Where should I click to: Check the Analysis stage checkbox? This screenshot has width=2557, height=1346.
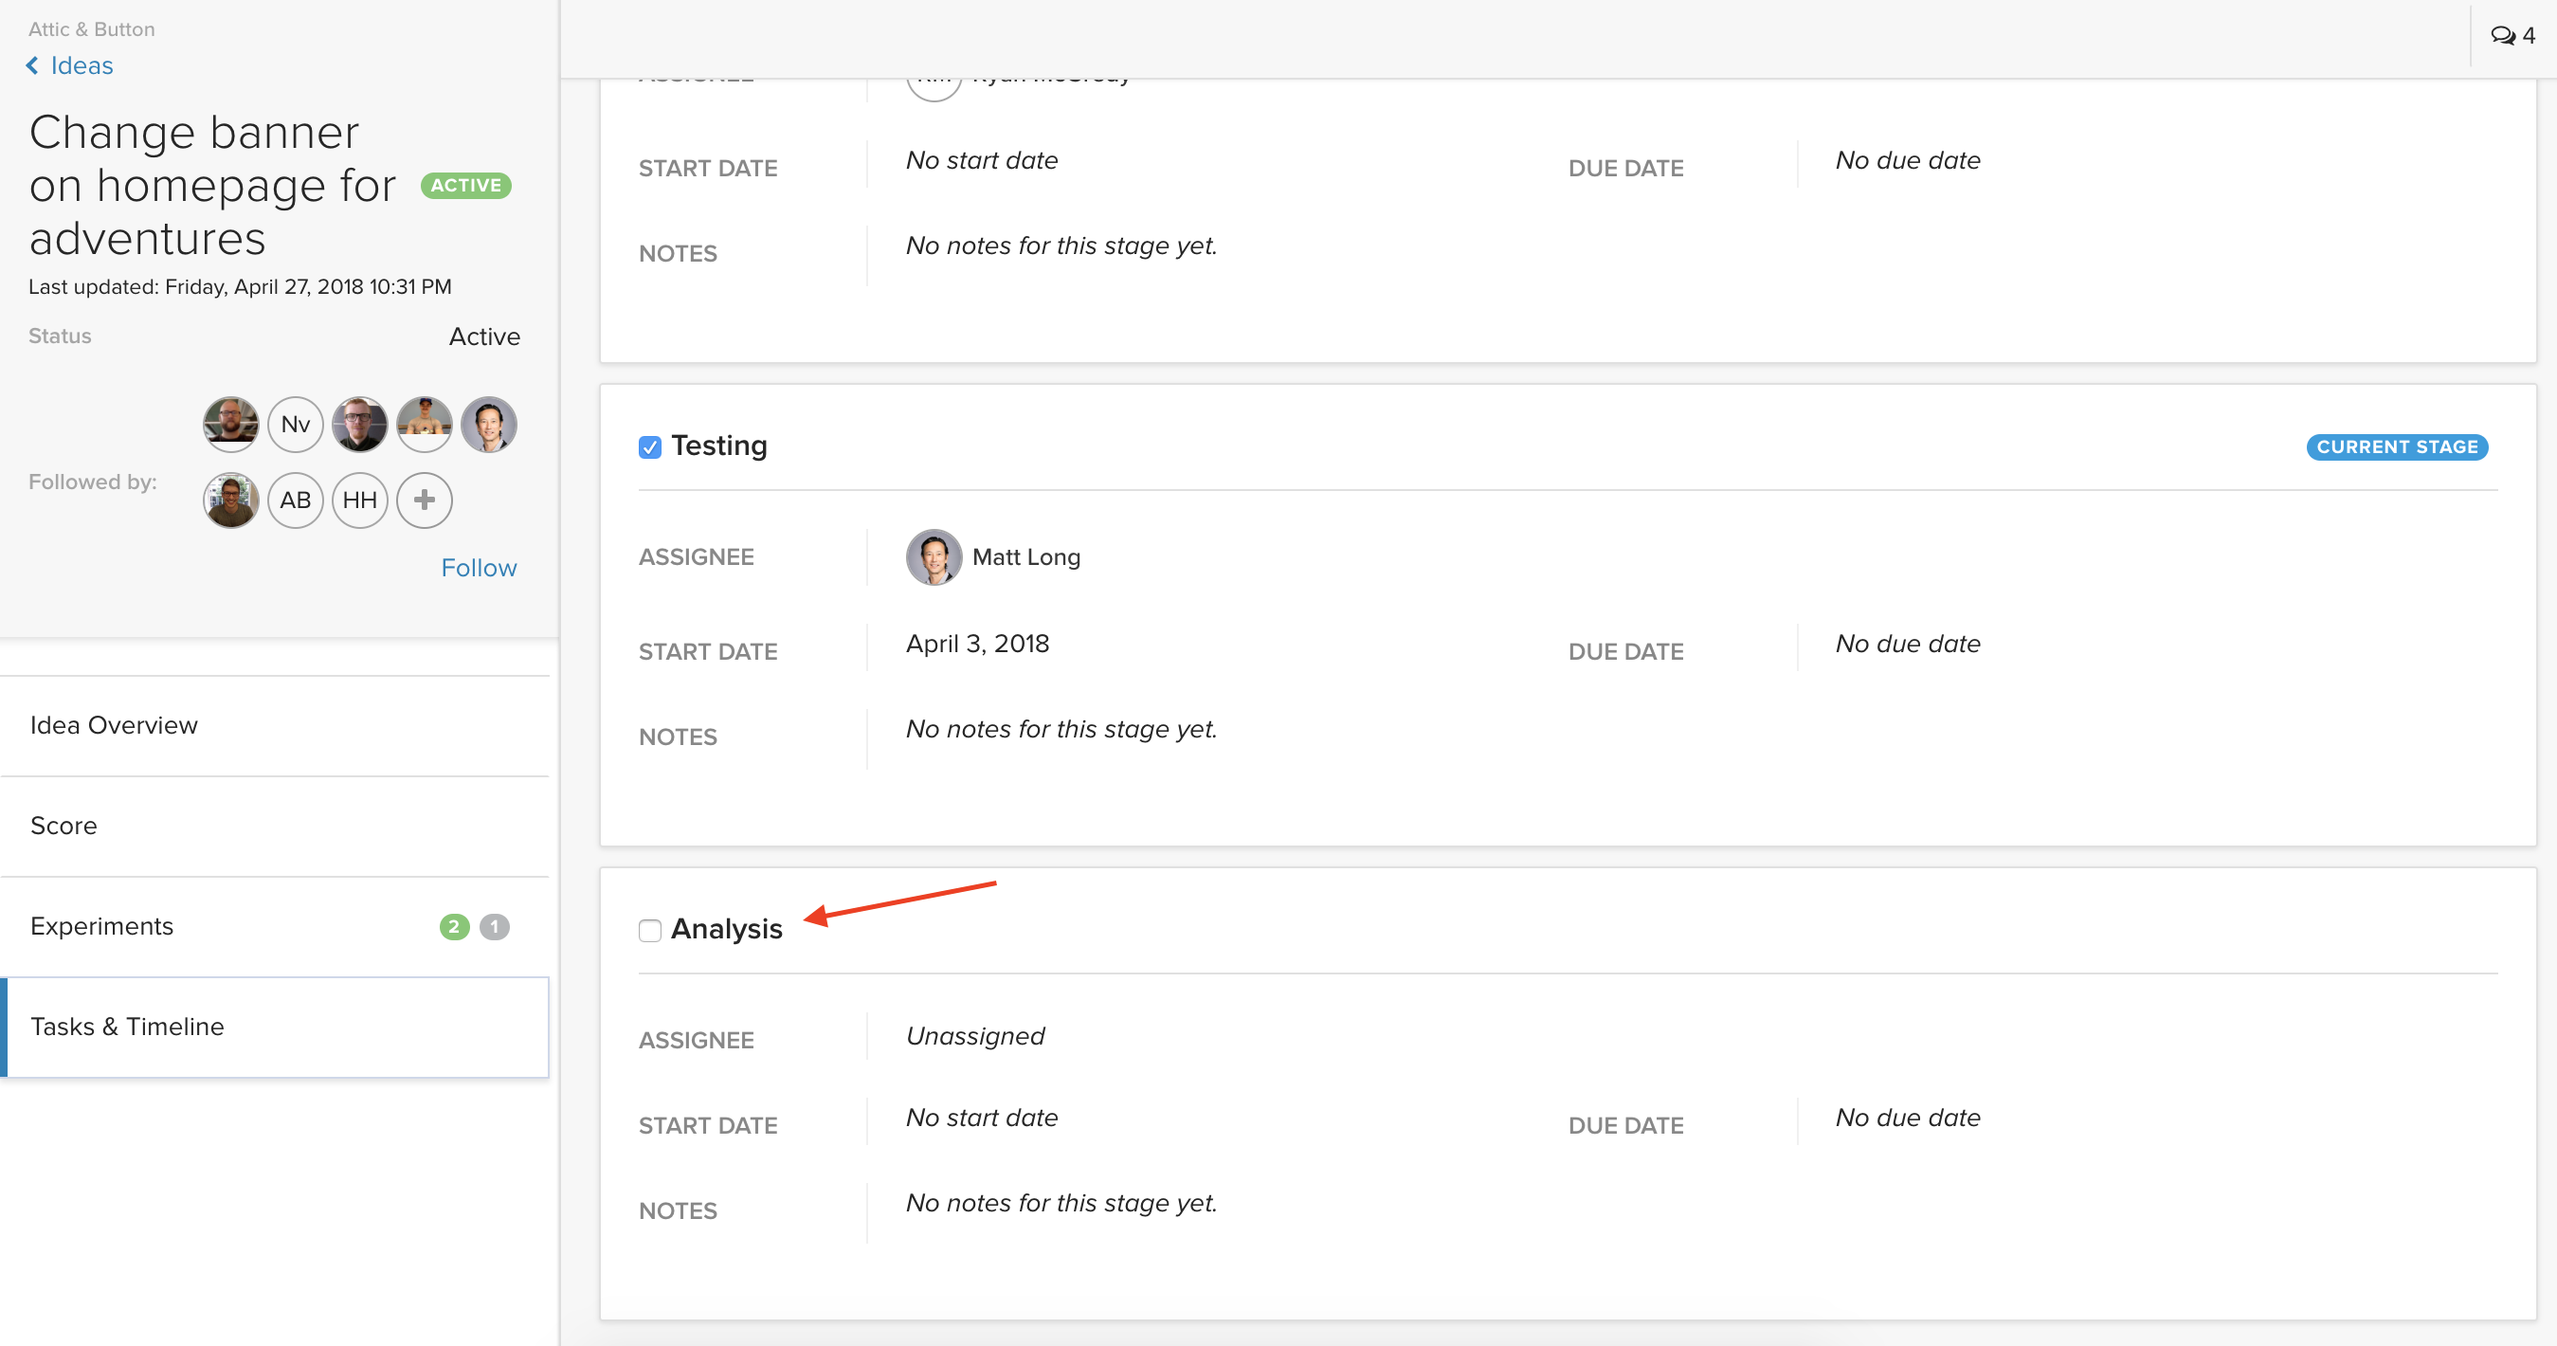650,930
